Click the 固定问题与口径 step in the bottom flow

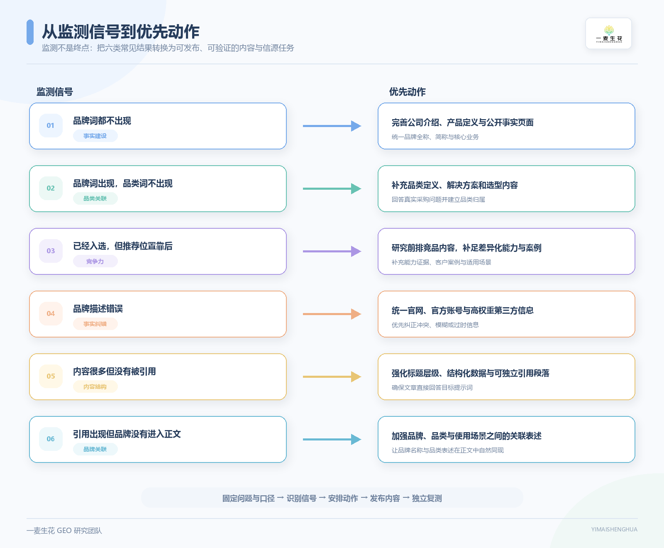pyautogui.click(x=249, y=498)
